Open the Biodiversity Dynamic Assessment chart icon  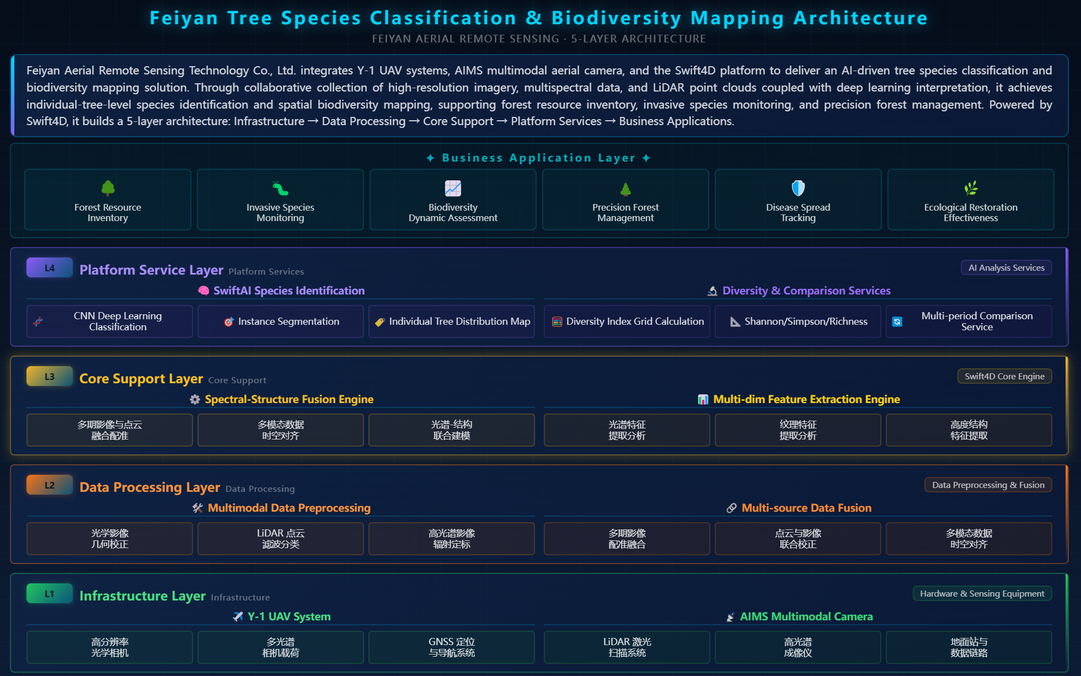tap(453, 189)
